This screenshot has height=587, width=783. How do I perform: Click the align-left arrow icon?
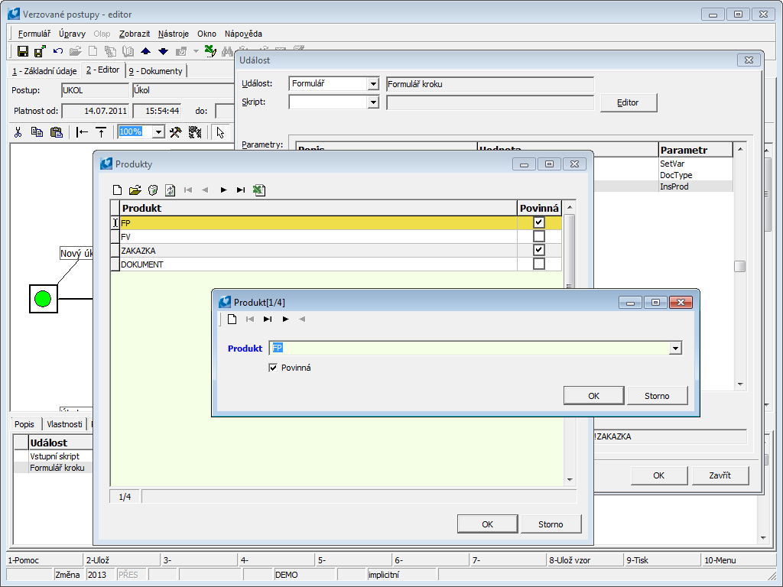point(82,132)
